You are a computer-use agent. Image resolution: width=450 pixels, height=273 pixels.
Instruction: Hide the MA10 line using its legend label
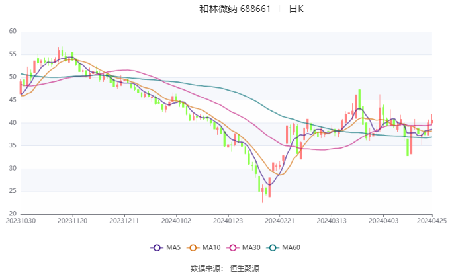212,248
